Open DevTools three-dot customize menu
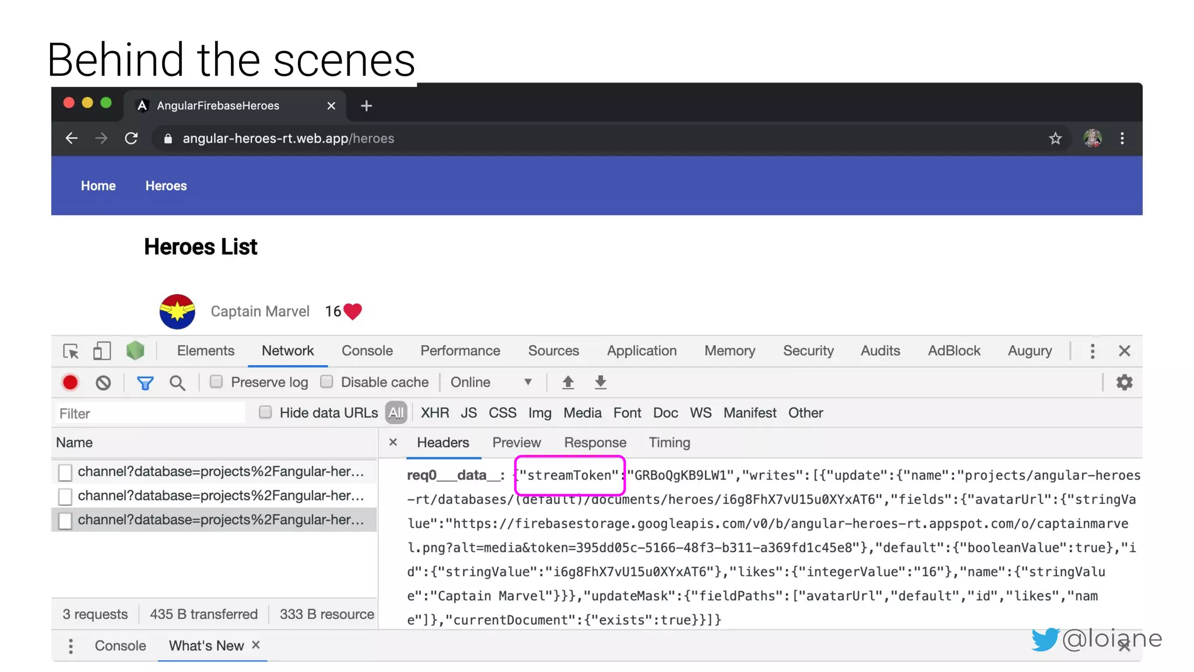The width and height of the screenshot is (1194, 672). (x=1093, y=351)
